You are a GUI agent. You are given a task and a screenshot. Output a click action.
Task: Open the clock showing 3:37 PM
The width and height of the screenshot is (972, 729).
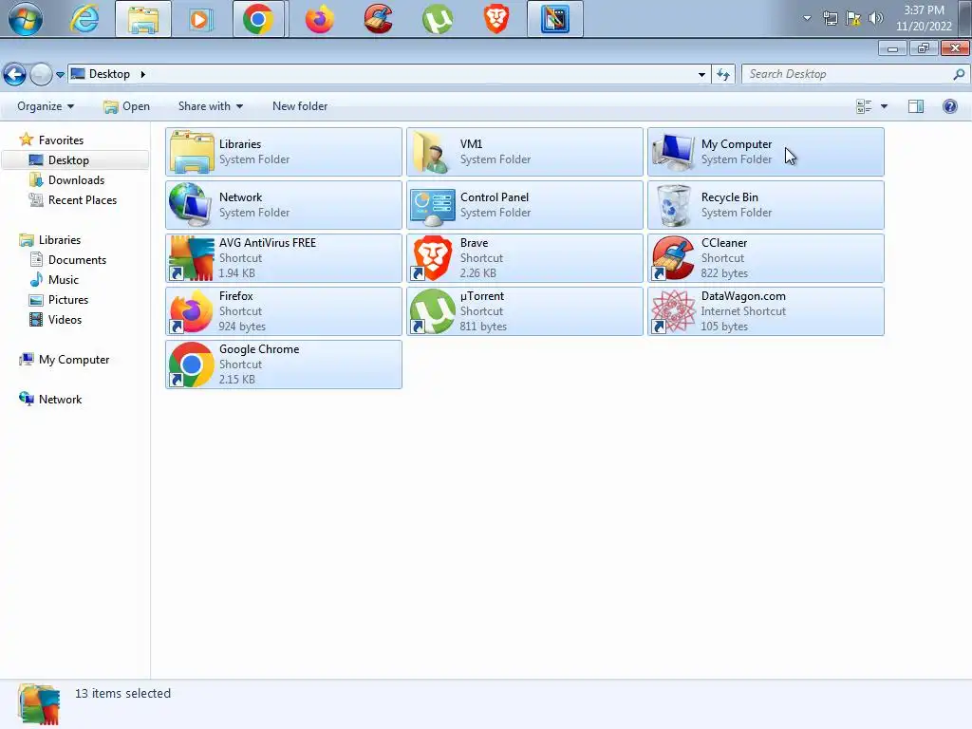click(924, 18)
